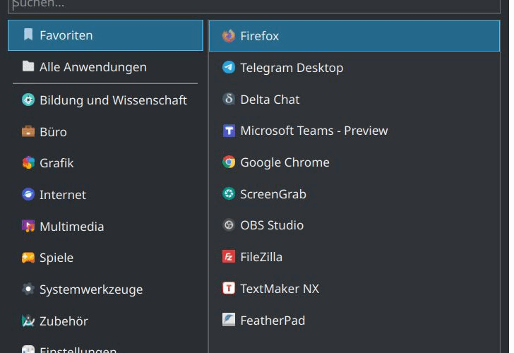Focus the Suchen search field
Image resolution: width=514 pixels, height=353 pixels.
click(254, 5)
